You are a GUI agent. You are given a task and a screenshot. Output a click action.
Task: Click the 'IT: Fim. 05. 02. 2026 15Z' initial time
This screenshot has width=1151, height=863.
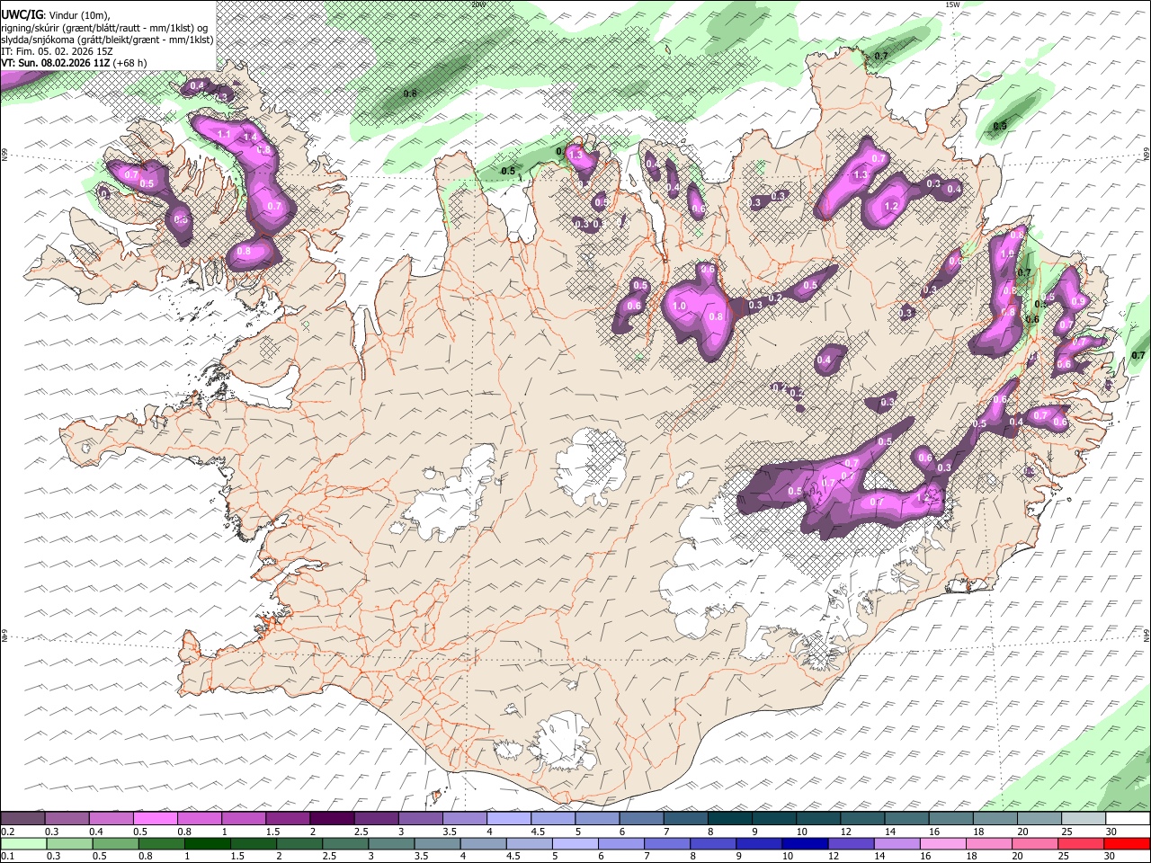[x=57, y=51]
